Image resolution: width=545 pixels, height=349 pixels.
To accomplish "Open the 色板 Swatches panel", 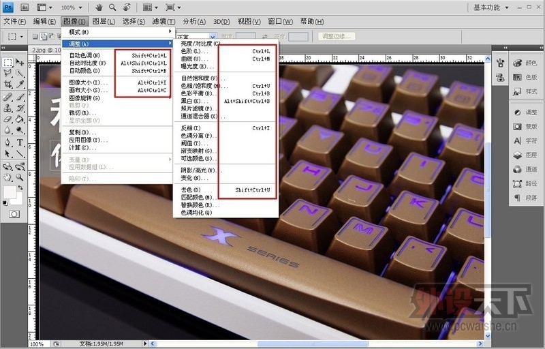I will point(525,77).
